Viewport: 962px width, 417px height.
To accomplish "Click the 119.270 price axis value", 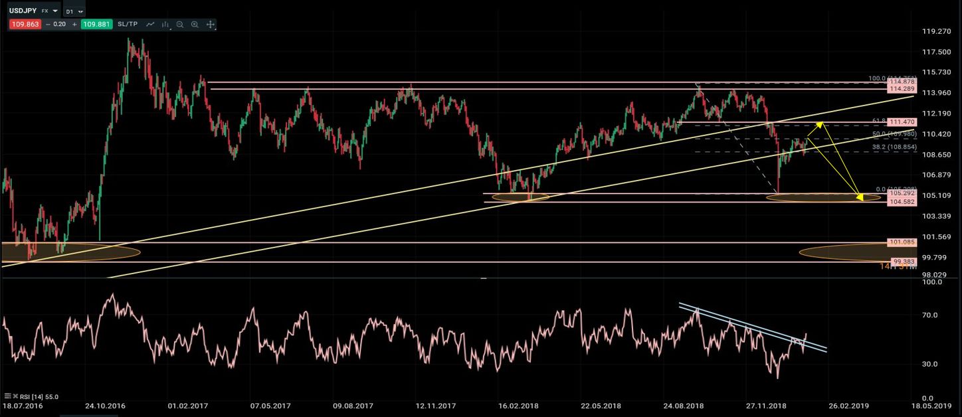I will click(936, 31).
